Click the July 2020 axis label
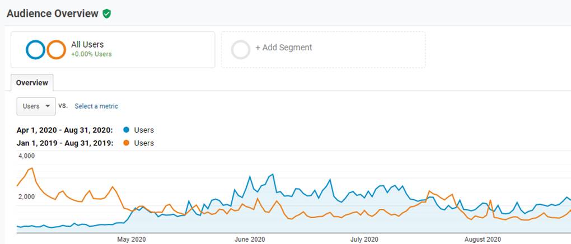The height and width of the screenshot is (244, 571). tap(364, 240)
